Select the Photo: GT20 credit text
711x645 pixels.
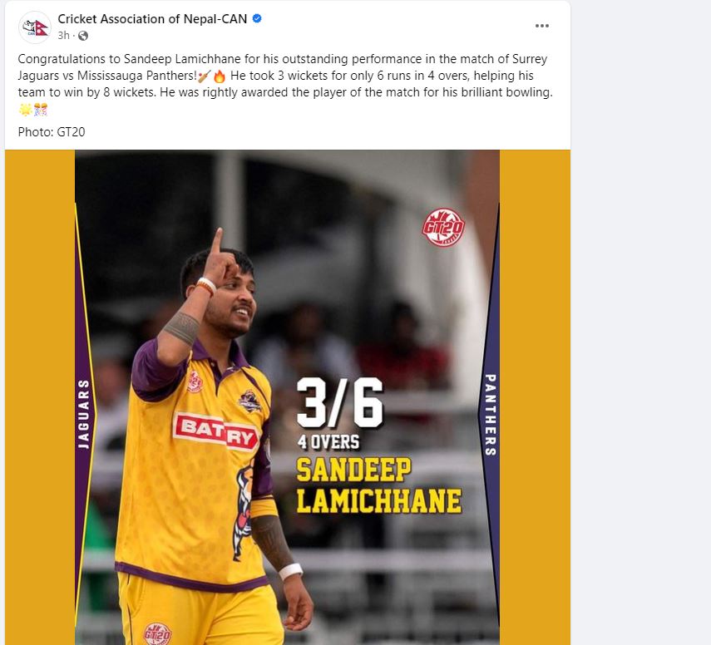point(52,132)
